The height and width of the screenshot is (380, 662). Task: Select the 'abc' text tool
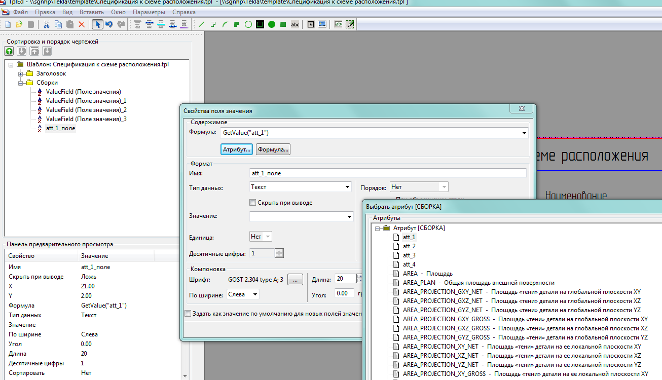pos(295,24)
